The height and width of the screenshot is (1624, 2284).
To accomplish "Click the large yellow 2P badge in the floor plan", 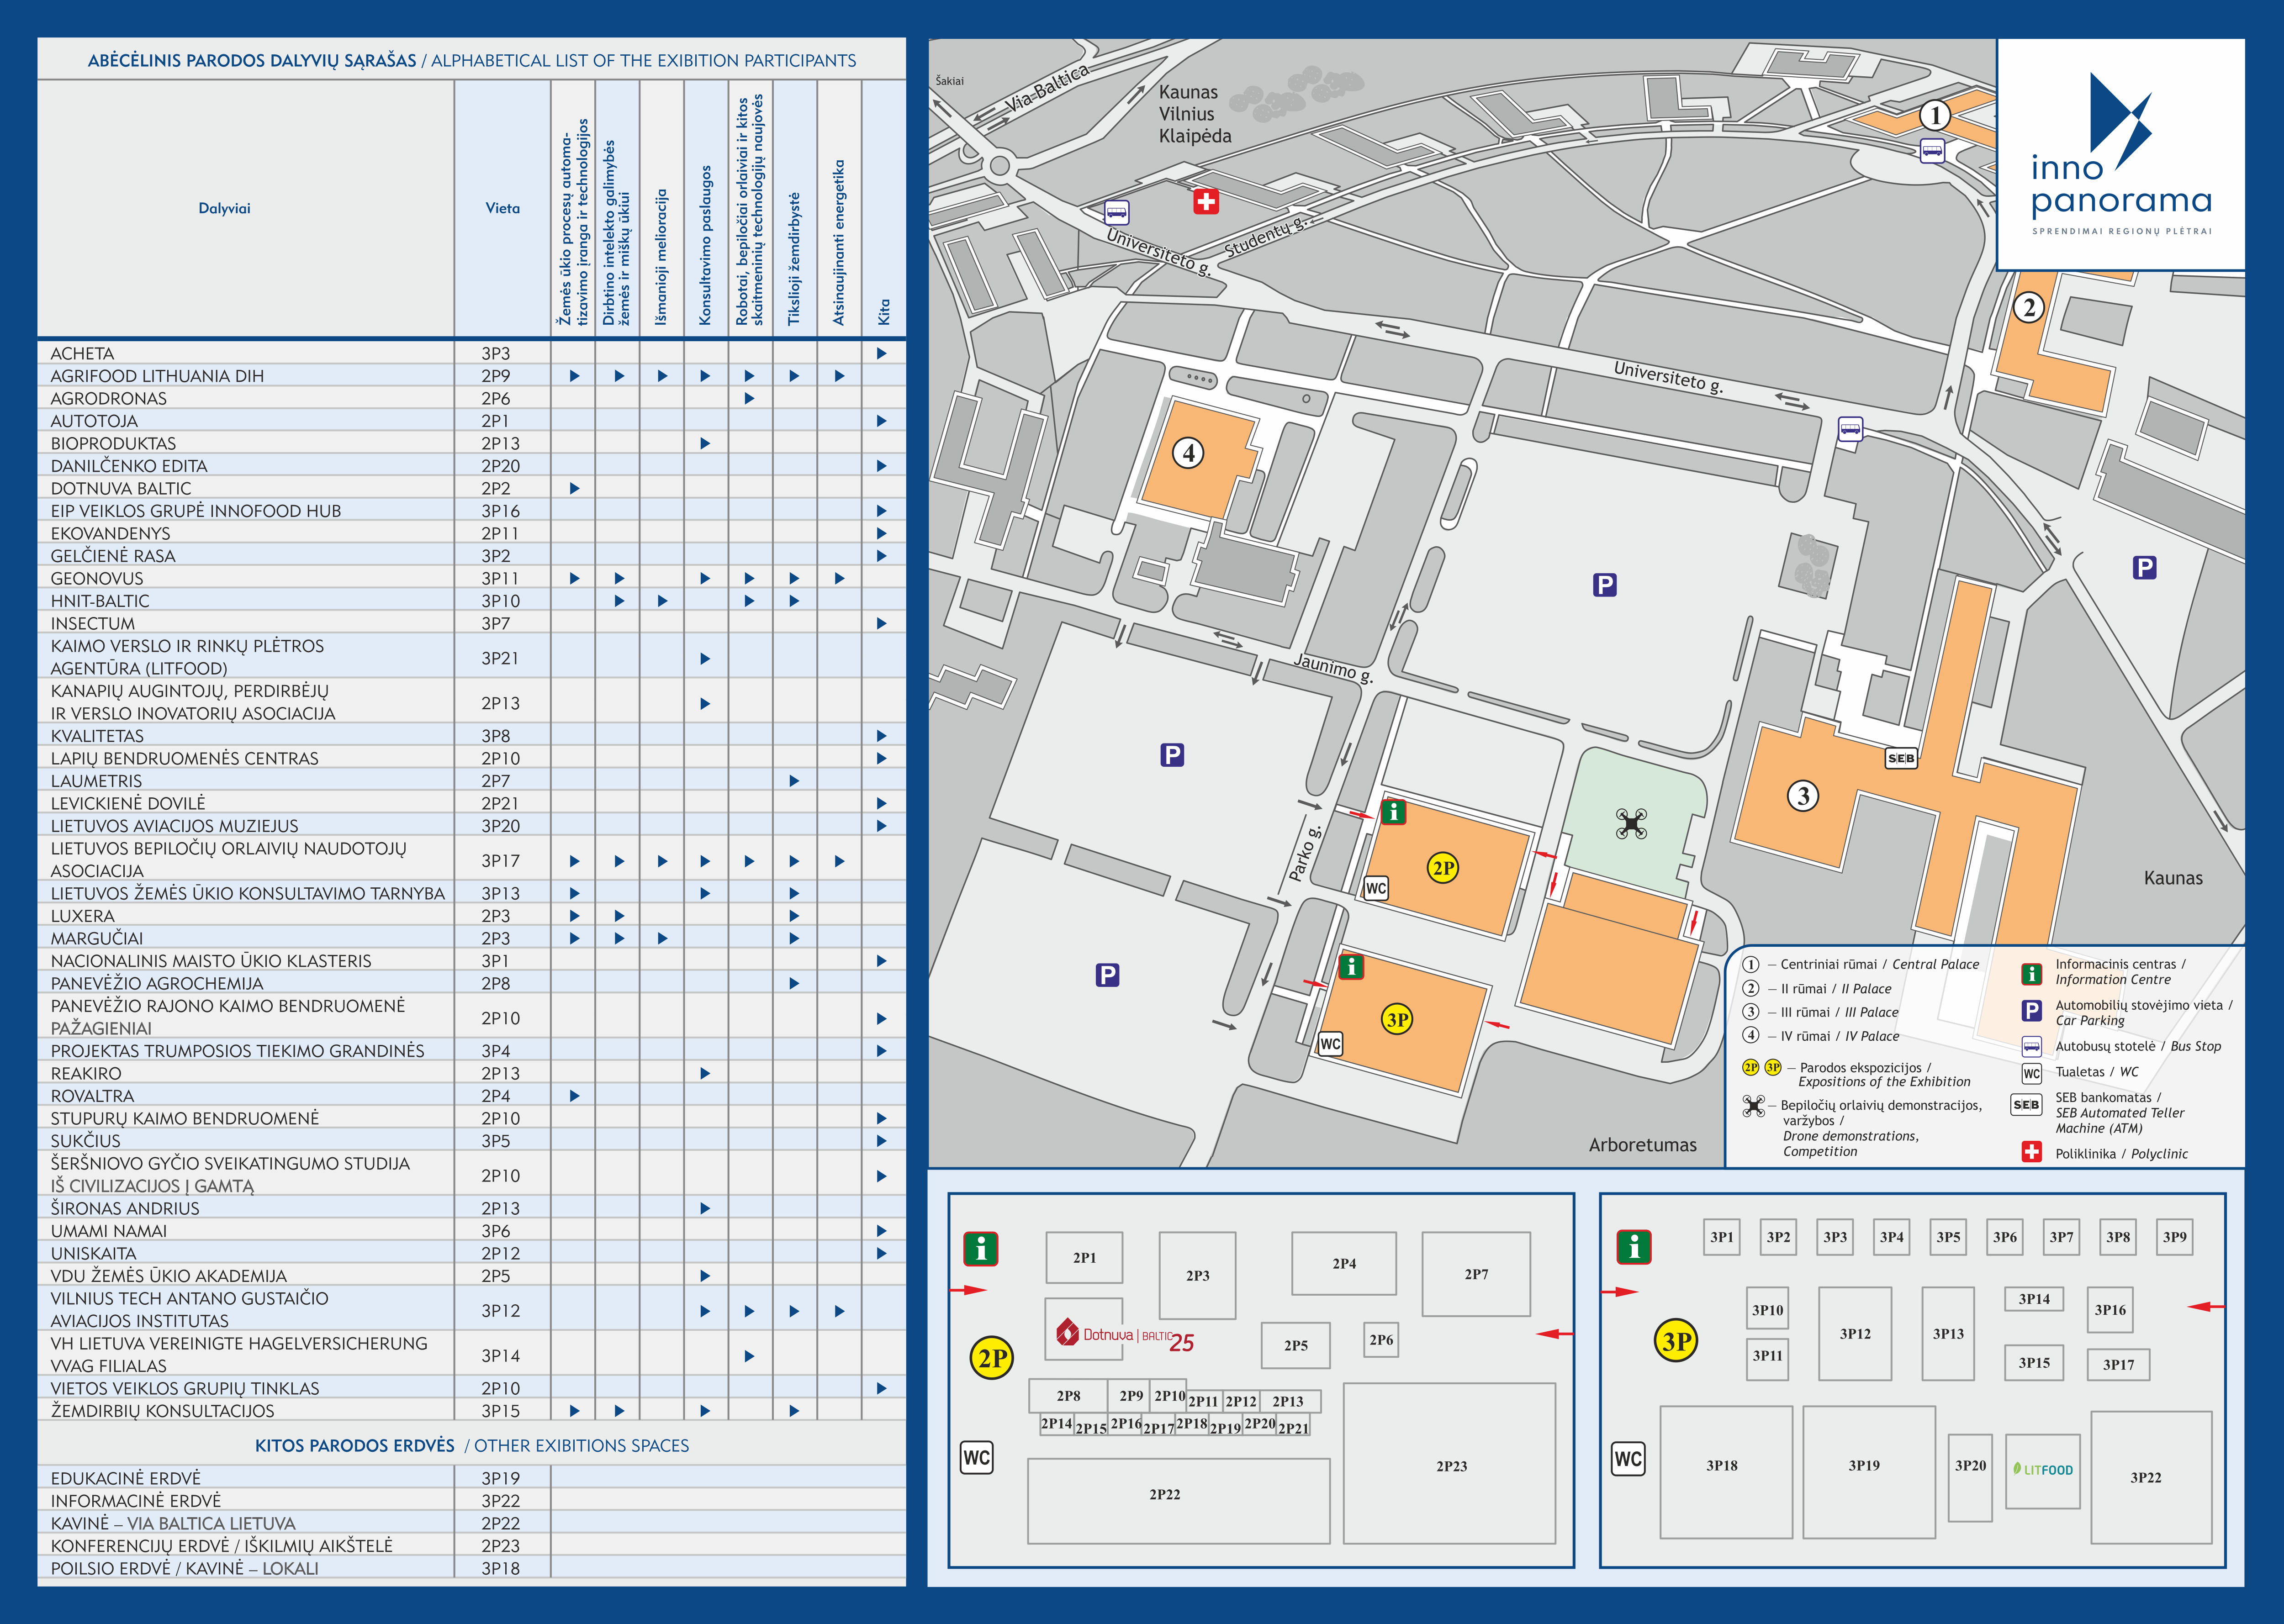I will pos(993,1358).
